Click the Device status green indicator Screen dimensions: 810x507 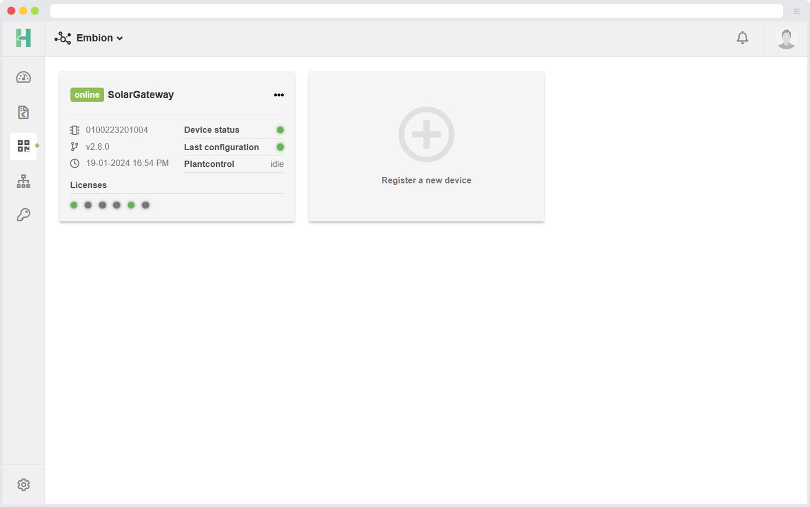pos(280,130)
